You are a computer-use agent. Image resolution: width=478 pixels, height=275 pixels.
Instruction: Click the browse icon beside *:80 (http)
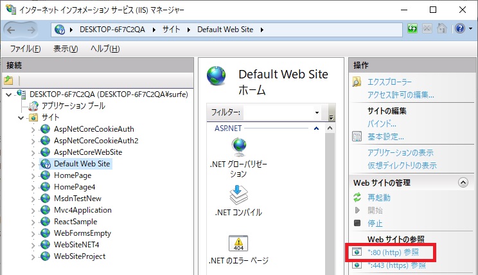tap(357, 252)
